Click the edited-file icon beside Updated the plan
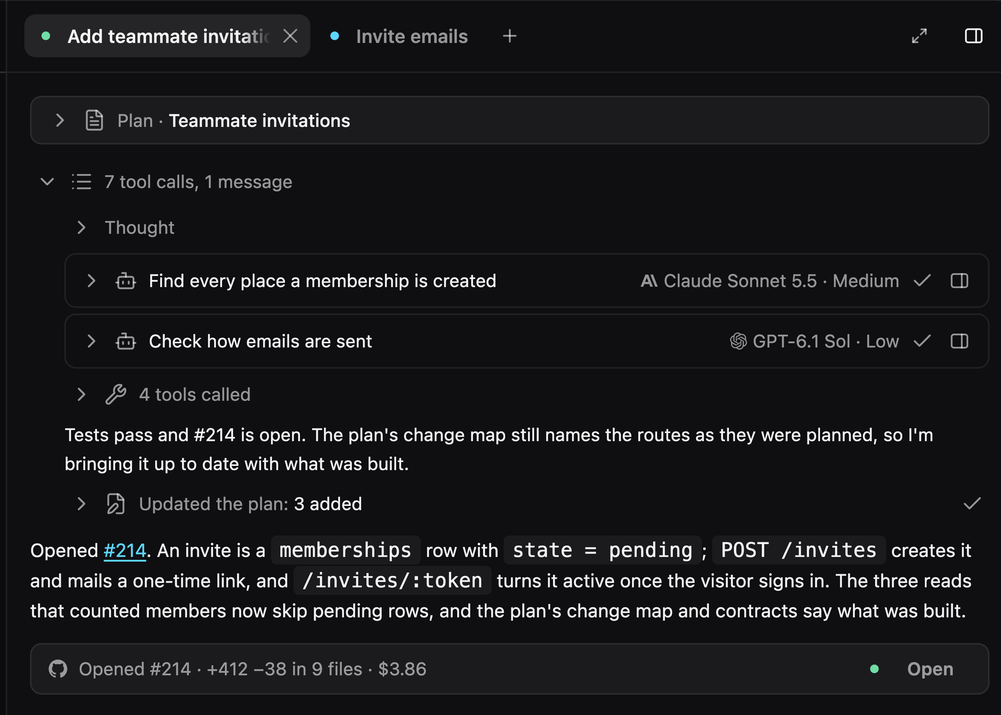This screenshot has height=715, width=1001. pyautogui.click(x=116, y=503)
